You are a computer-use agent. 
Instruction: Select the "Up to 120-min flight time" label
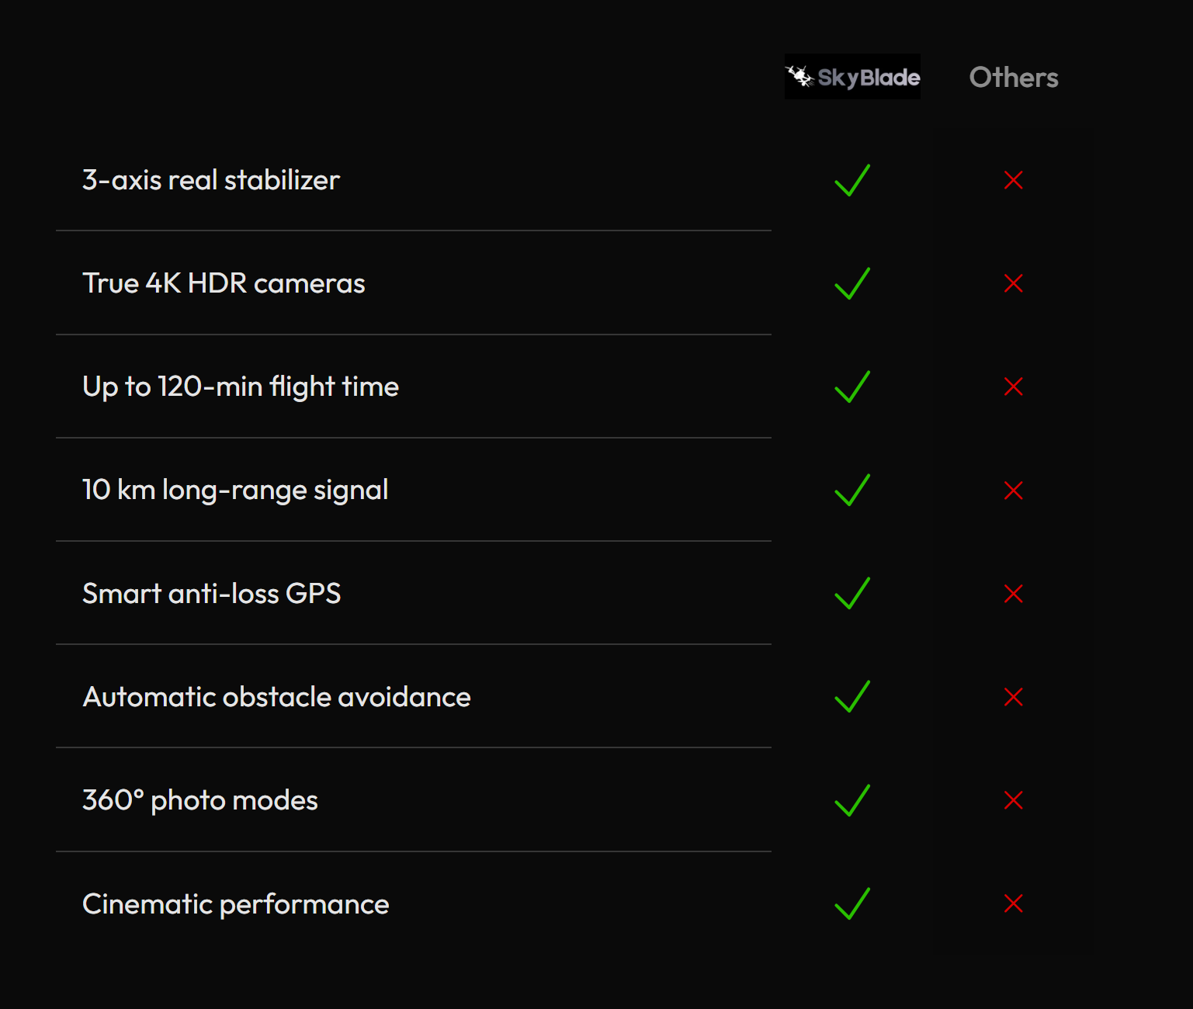(241, 387)
